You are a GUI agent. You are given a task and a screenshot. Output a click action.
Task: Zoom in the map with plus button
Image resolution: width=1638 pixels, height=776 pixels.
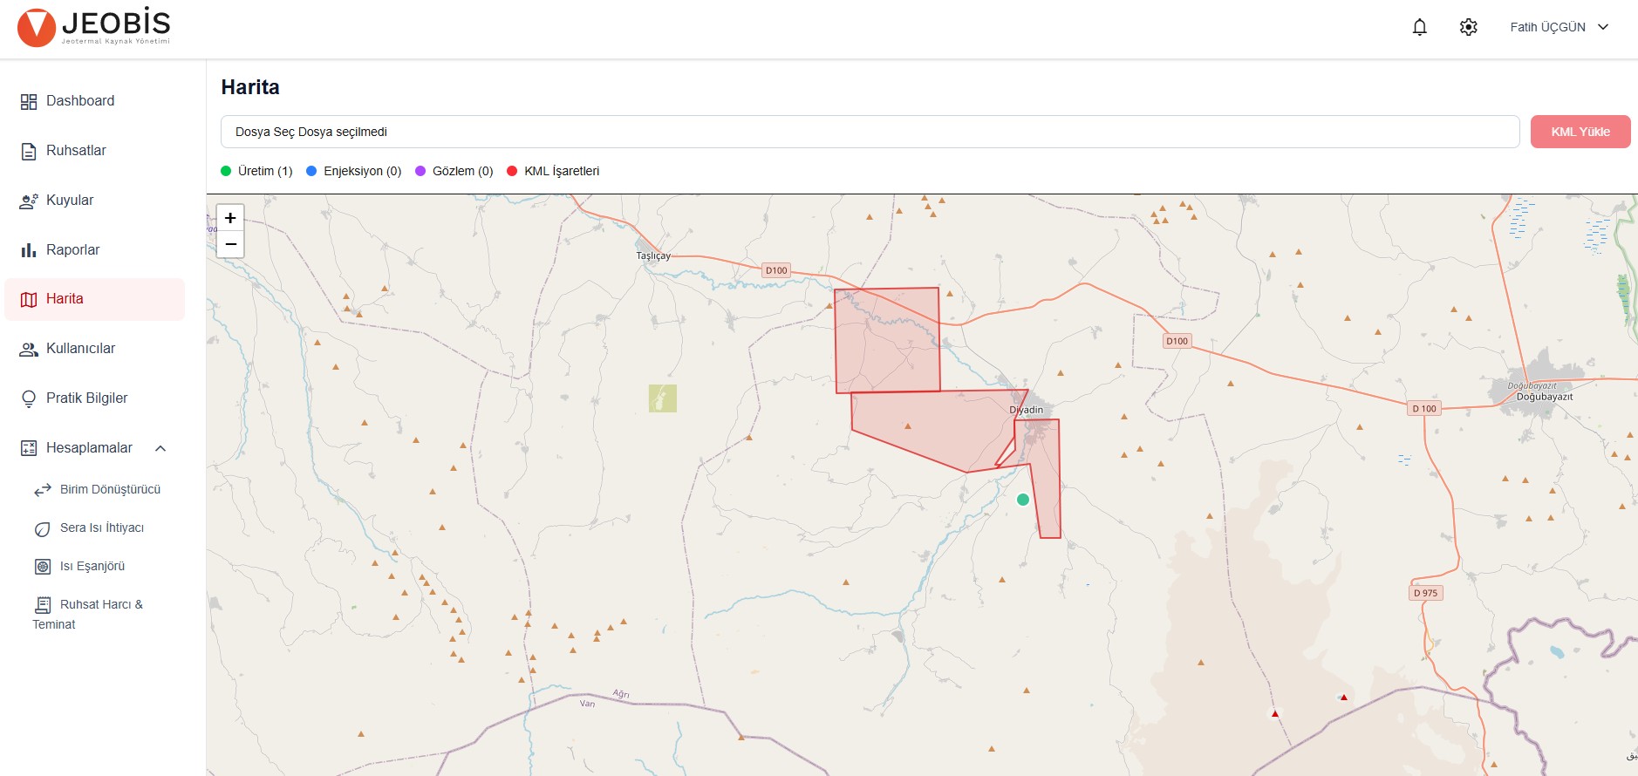pos(230,218)
